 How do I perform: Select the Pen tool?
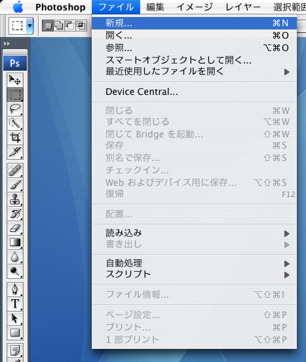(15, 289)
